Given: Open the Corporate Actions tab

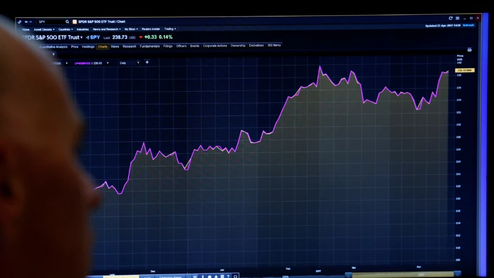Looking at the screenshot, I should (x=215, y=46).
